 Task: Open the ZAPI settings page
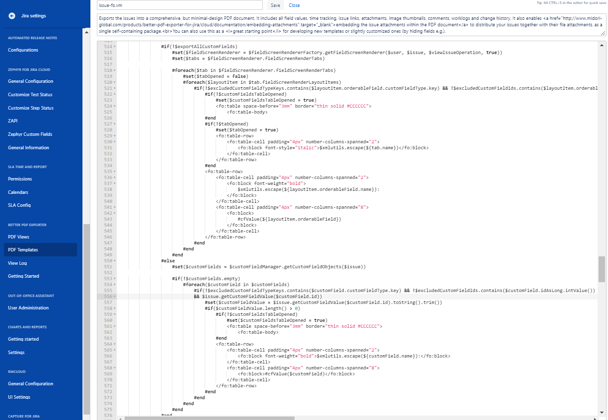tap(13, 121)
